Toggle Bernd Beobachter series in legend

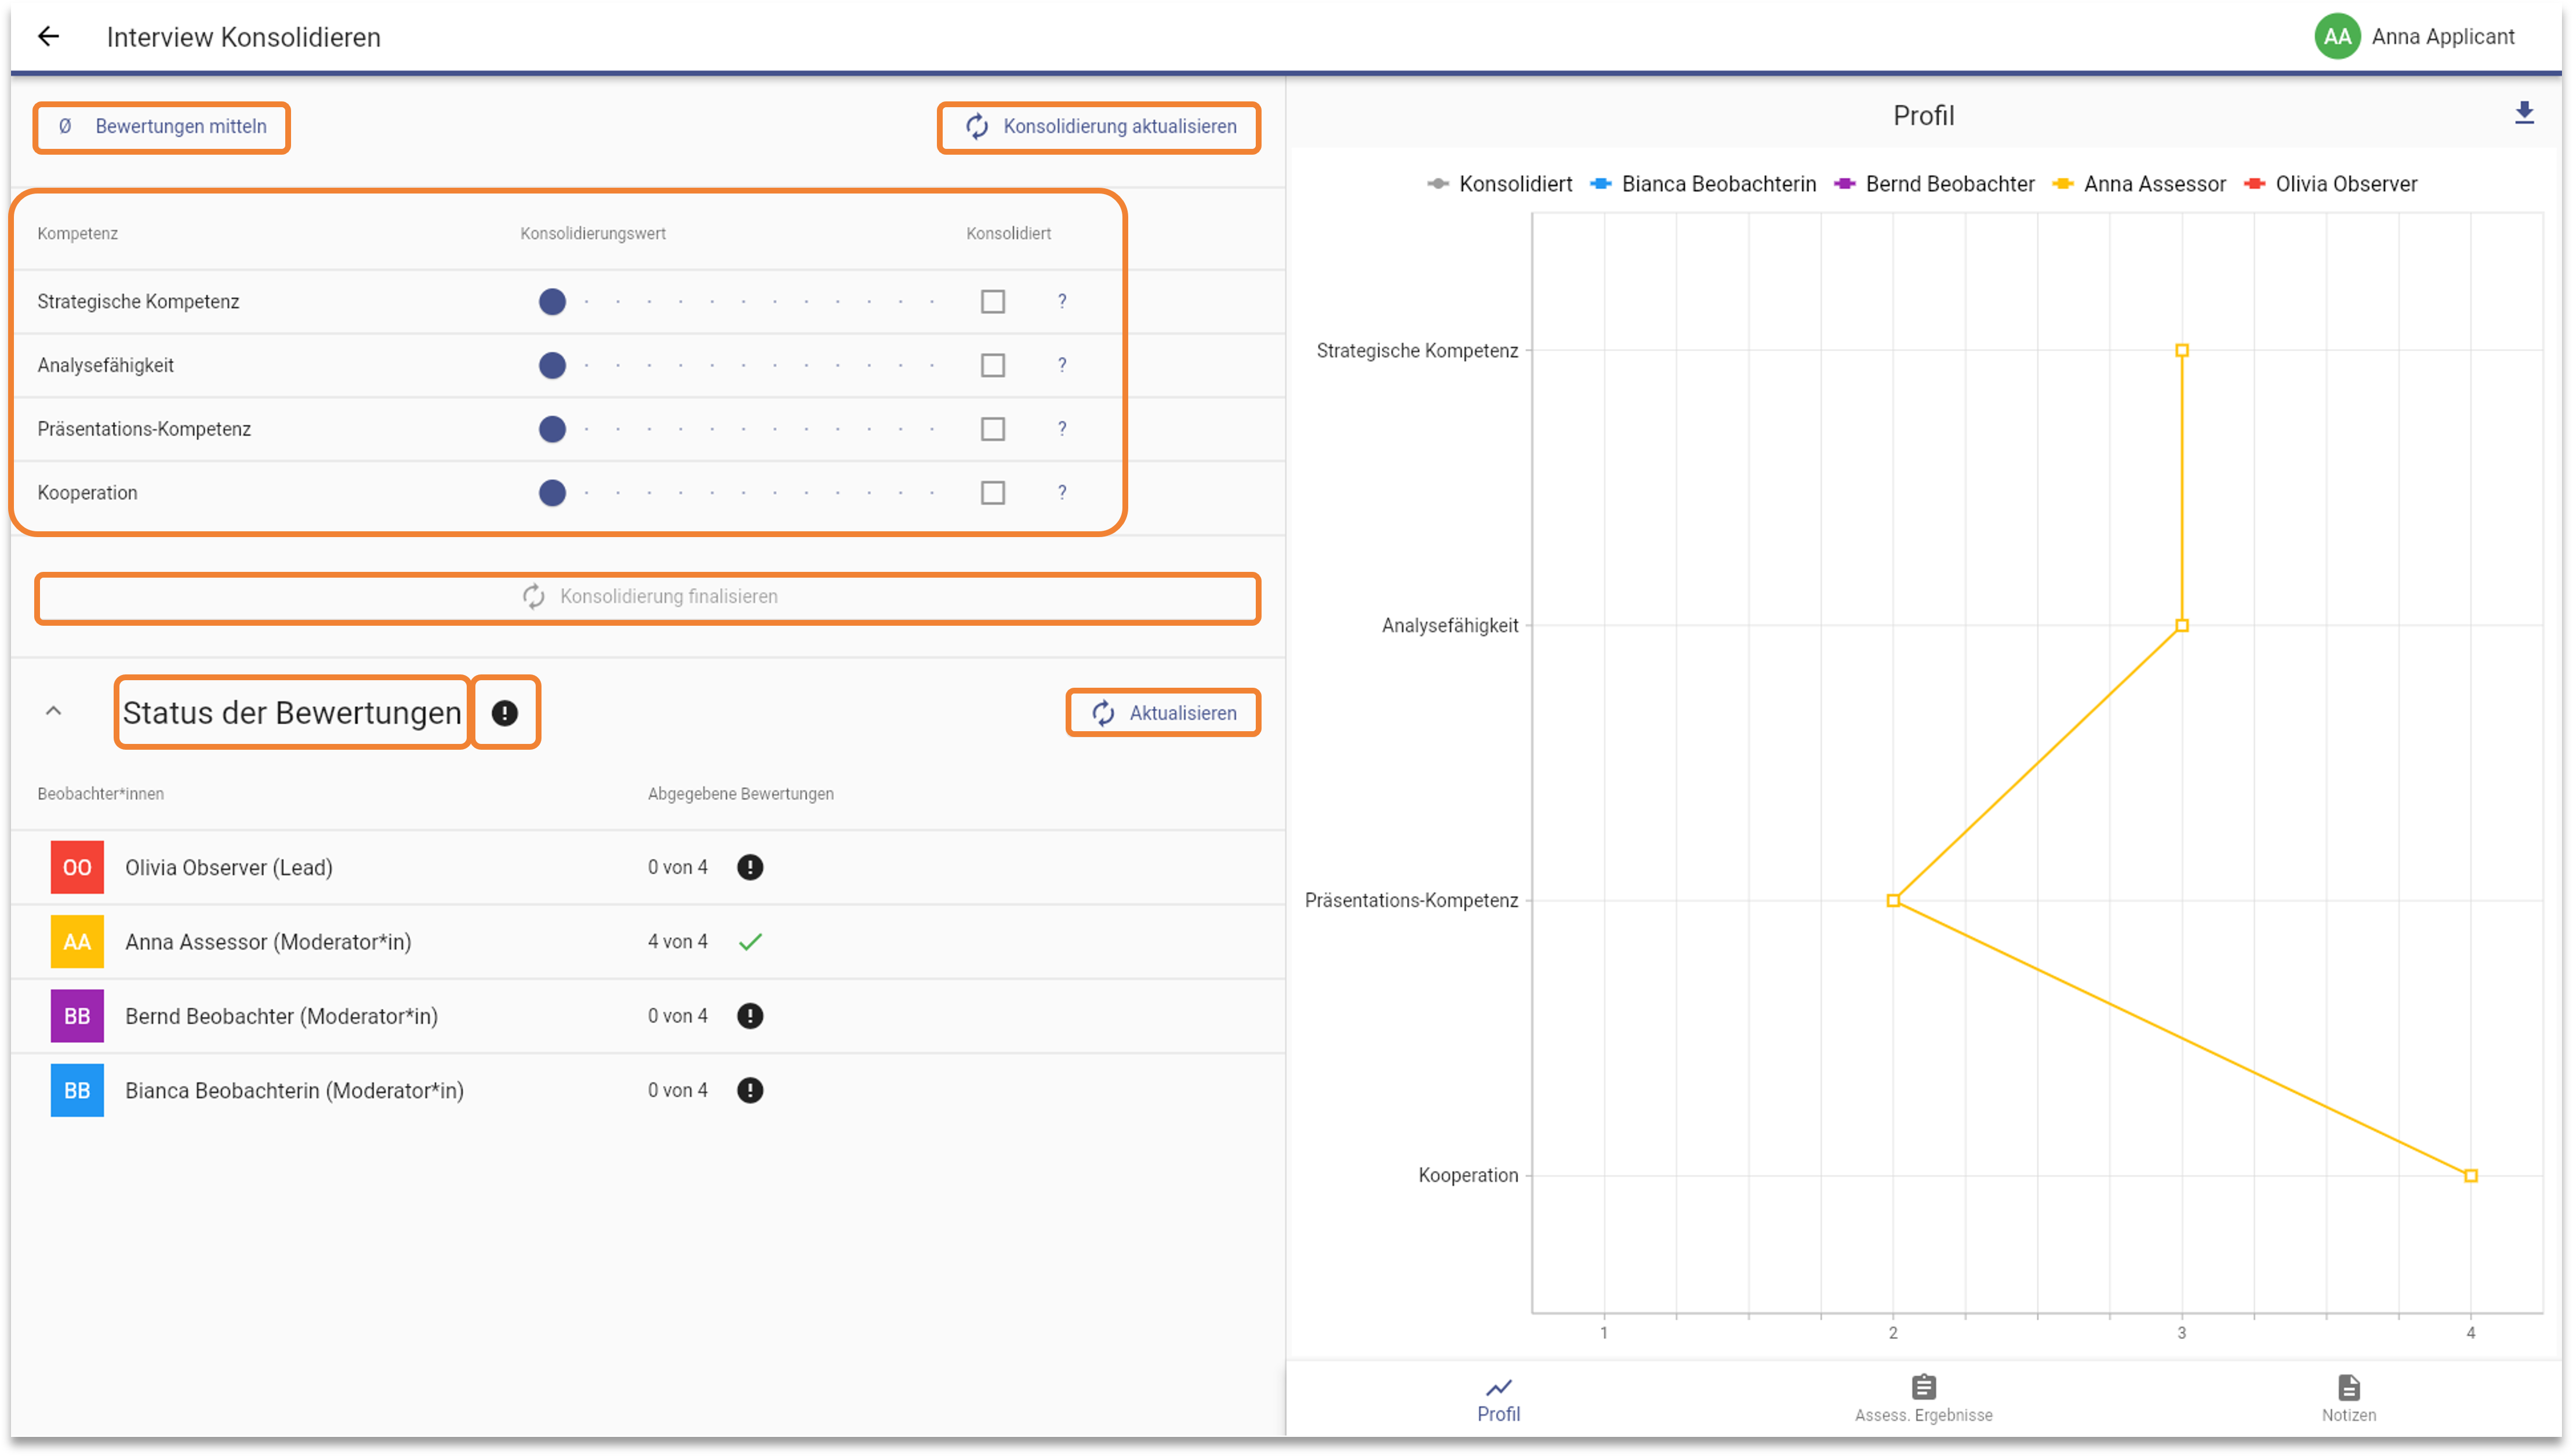[1935, 184]
